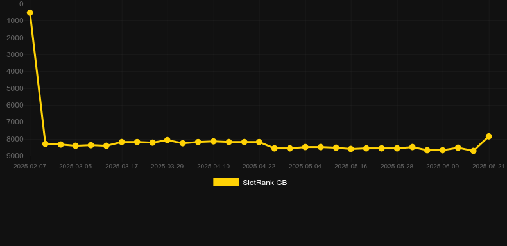Image resolution: width=507 pixels, height=246 pixels.
Task: Toggle the SlotRank GB series via legend text
Action: tap(265, 183)
